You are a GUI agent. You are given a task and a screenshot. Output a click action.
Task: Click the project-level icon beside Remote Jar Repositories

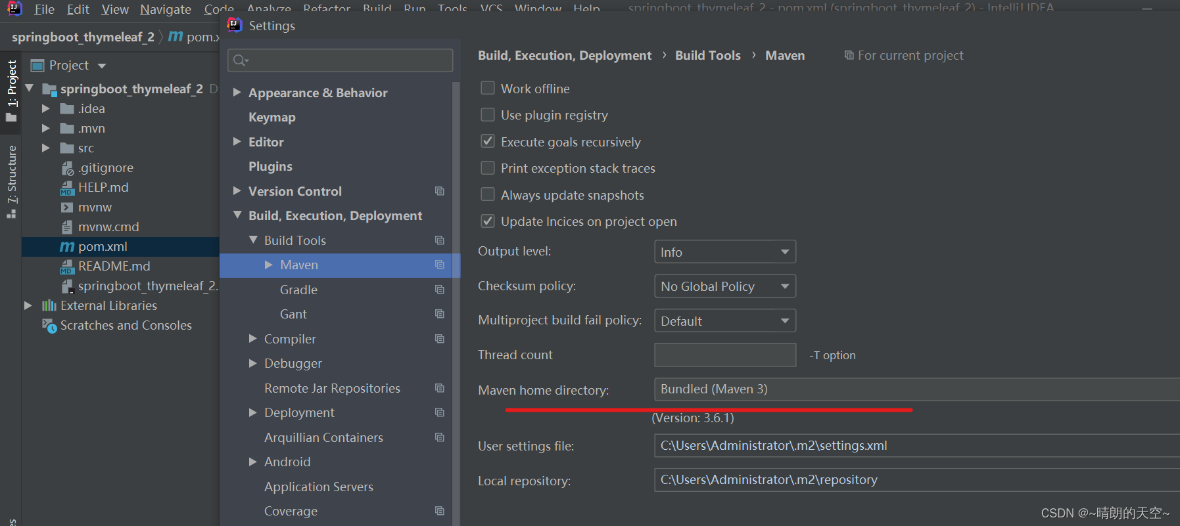pyautogui.click(x=440, y=388)
